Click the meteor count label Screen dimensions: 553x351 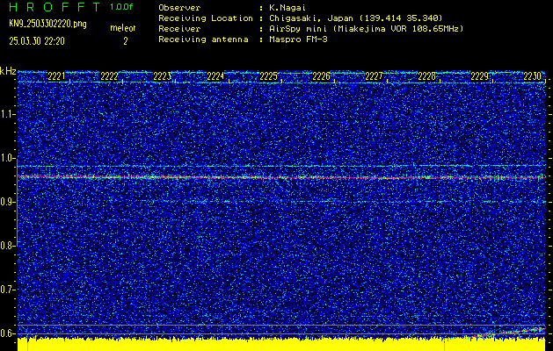point(123,28)
